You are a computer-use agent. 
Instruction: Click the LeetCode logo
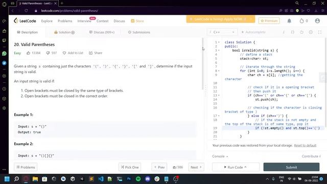(x=25, y=20)
